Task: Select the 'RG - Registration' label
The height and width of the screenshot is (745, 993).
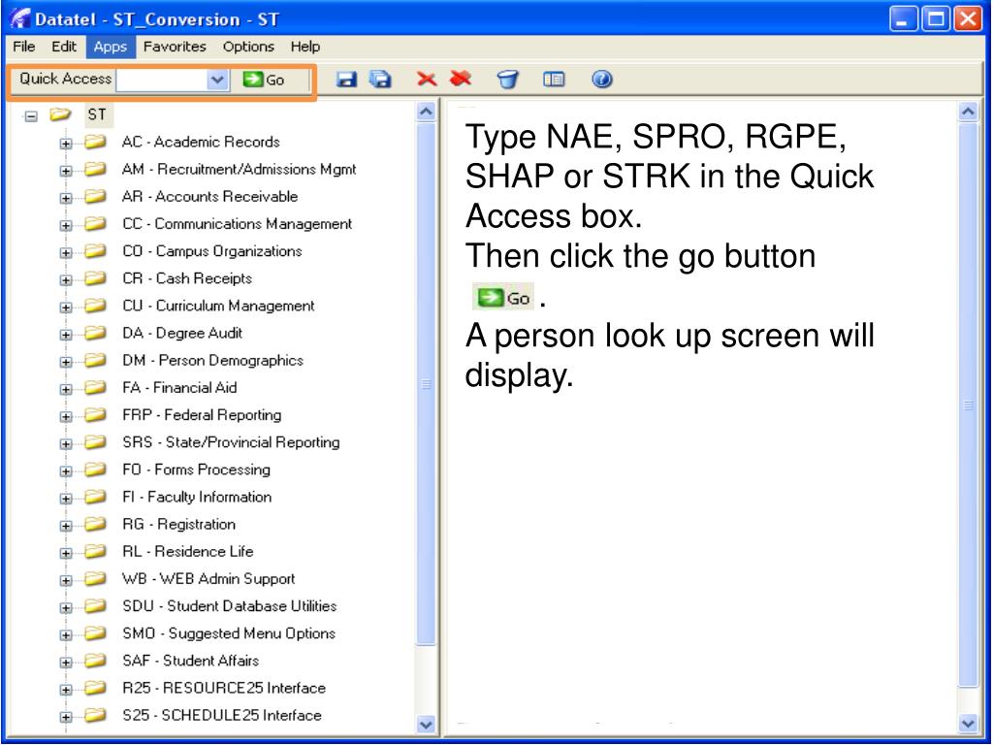Action: (178, 524)
